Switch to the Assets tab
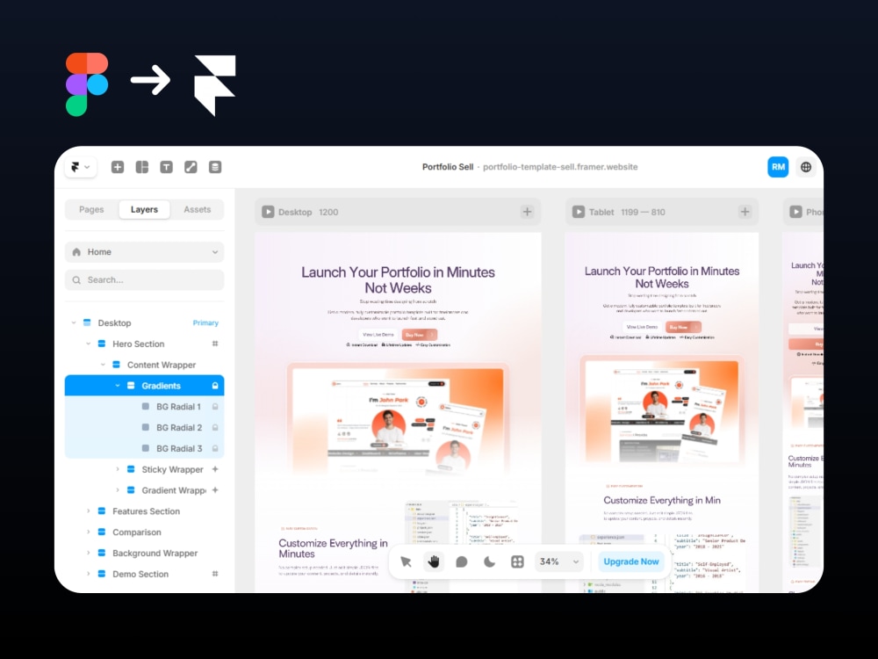Image resolution: width=878 pixels, height=659 pixels. point(197,210)
